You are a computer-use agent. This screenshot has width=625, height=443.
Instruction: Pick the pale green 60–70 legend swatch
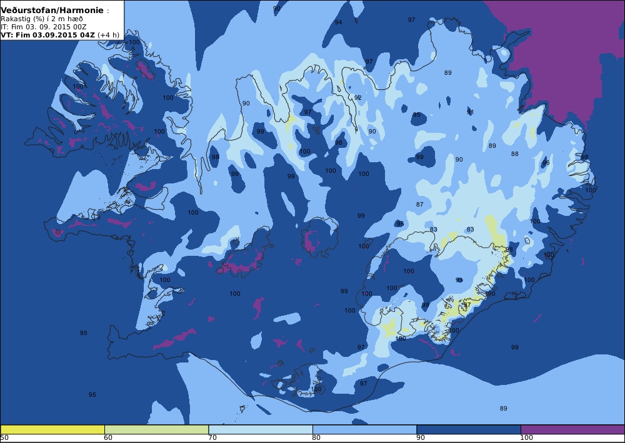tap(156, 429)
